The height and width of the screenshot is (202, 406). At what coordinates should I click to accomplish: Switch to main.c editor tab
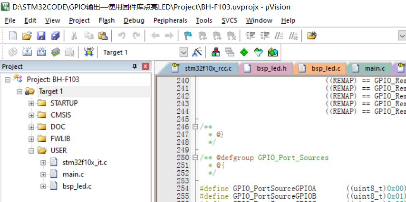[369, 68]
